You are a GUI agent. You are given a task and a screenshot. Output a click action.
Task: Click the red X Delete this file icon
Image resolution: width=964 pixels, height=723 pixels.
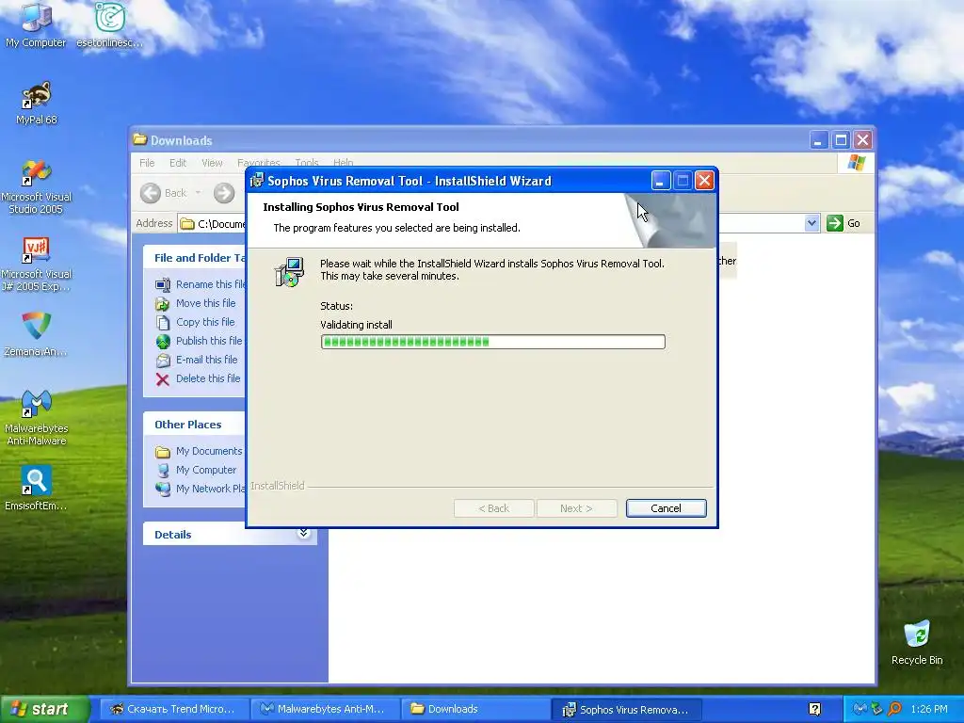[162, 379]
